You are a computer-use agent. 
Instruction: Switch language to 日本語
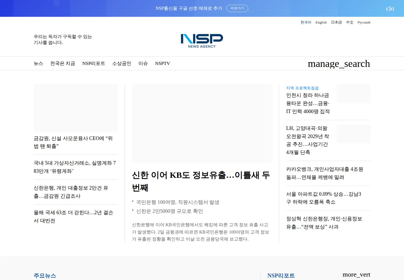click(x=336, y=22)
